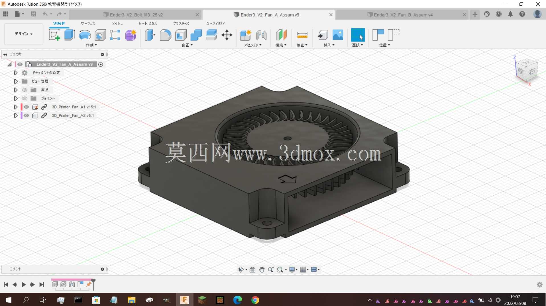The height and width of the screenshot is (306, 546).
Task: Click the Undo arrow
Action: click(x=45, y=14)
